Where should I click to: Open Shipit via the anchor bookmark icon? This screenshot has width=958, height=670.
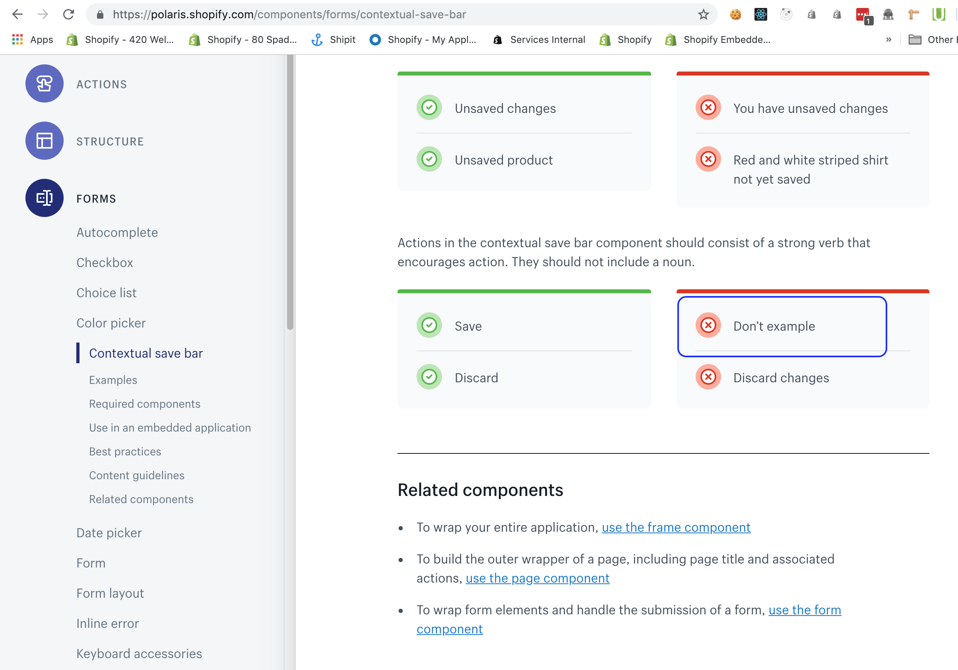(317, 40)
